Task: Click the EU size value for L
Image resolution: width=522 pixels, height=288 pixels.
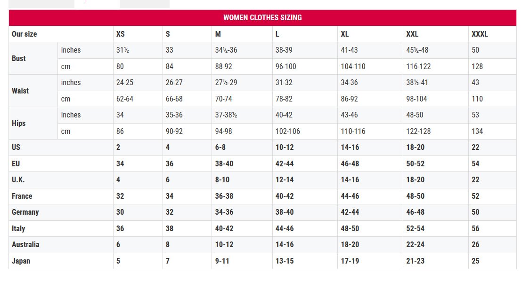Action: tap(285, 163)
